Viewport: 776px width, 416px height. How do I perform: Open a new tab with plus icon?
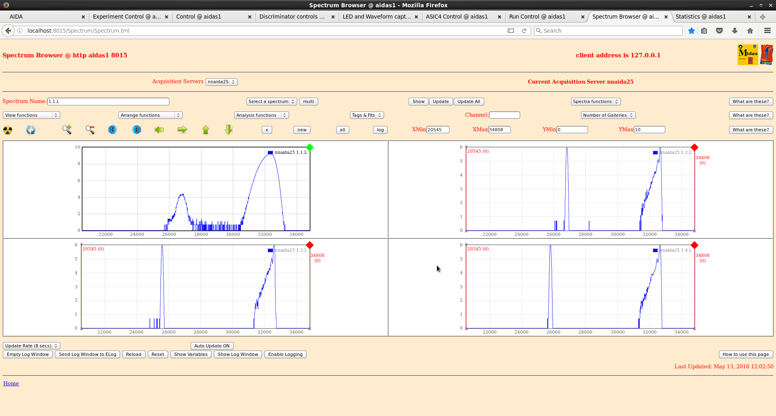pyautogui.click(x=763, y=17)
